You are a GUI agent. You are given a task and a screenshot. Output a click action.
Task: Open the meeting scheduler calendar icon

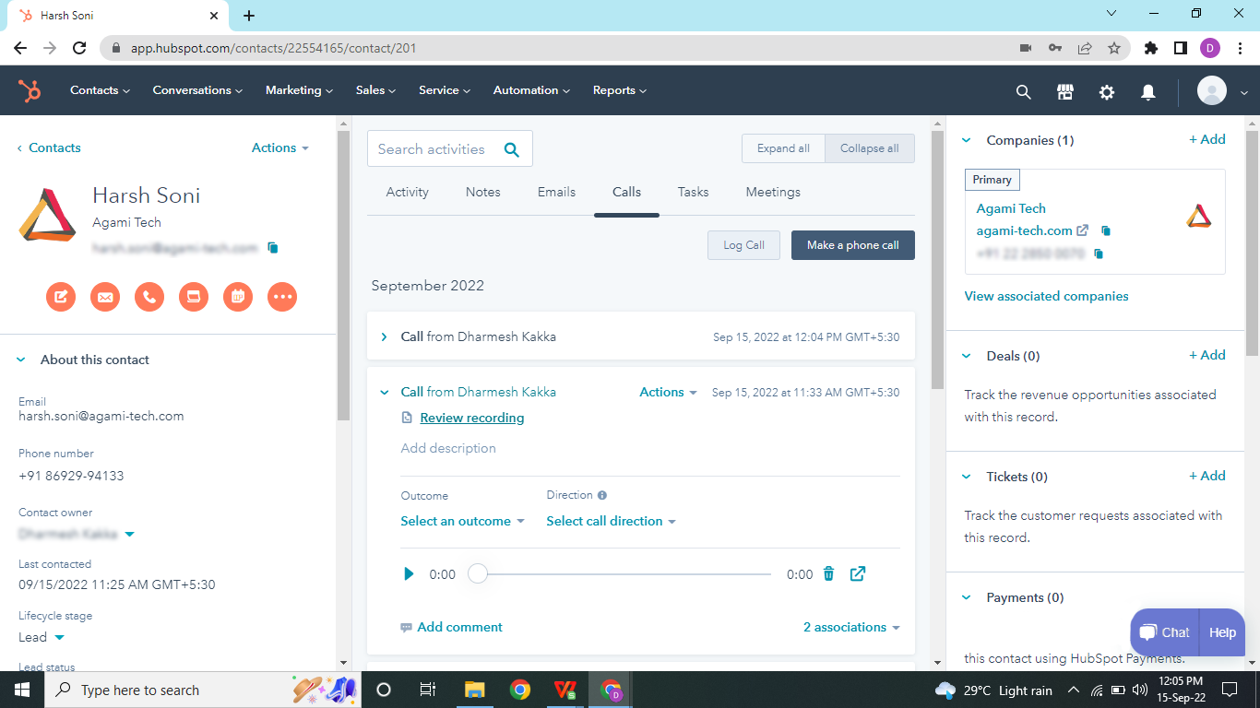237,297
